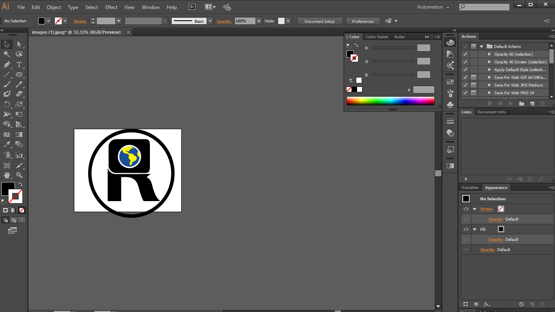Select the Eyedropper tool
This screenshot has width=555, height=312.
(x=7, y=144)
